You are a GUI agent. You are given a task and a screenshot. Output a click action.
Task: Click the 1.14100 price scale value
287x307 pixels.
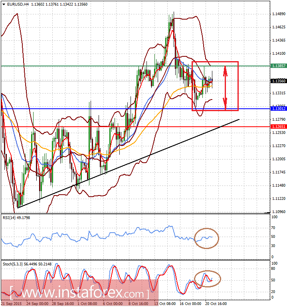pos(279,54)
